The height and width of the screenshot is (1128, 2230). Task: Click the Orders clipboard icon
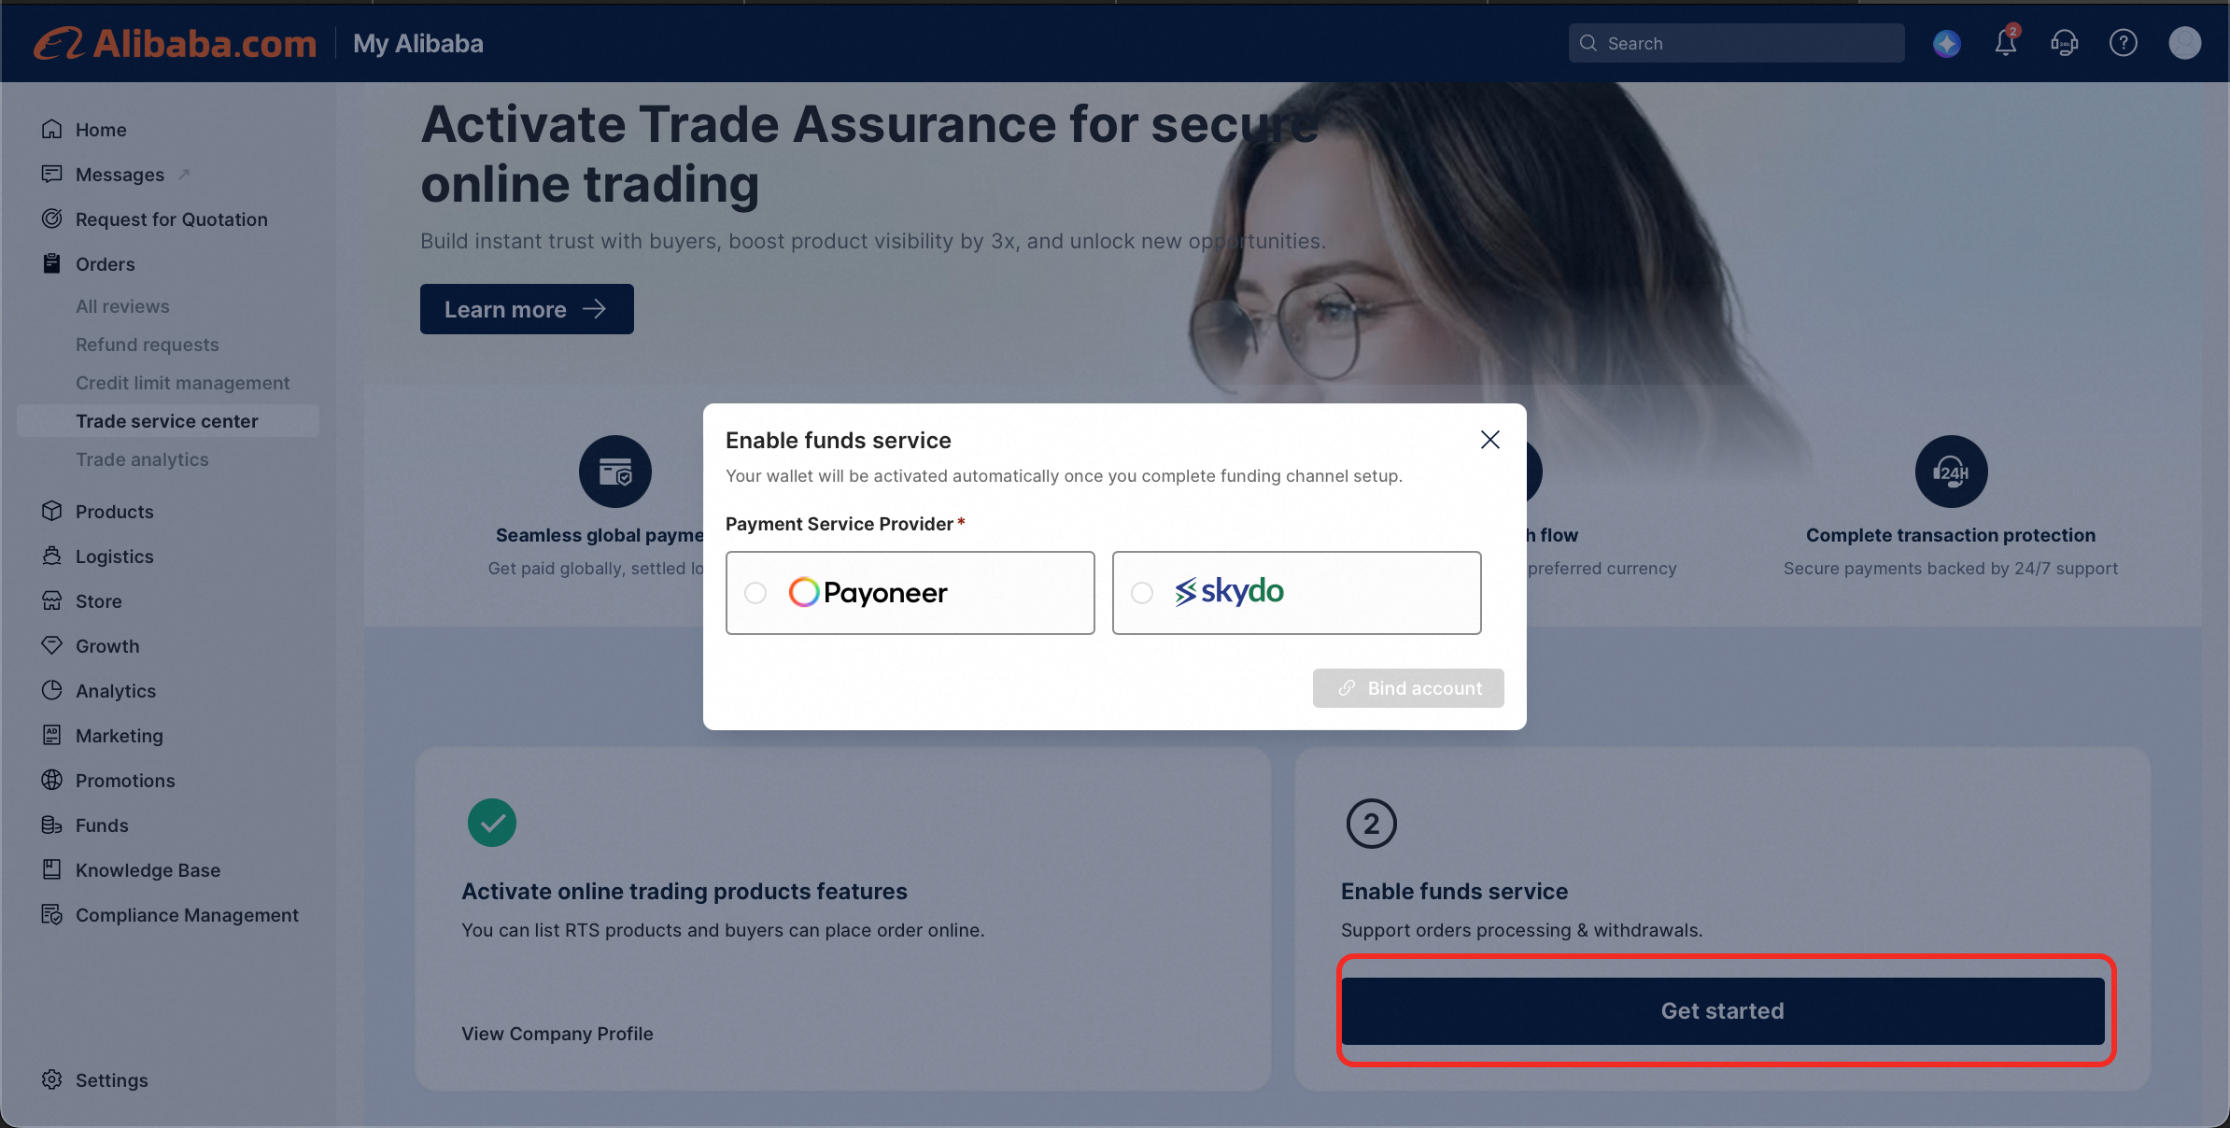[52, 263]
